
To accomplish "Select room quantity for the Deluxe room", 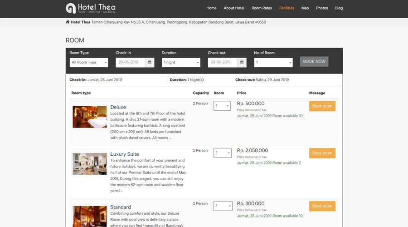I will 223,106.
